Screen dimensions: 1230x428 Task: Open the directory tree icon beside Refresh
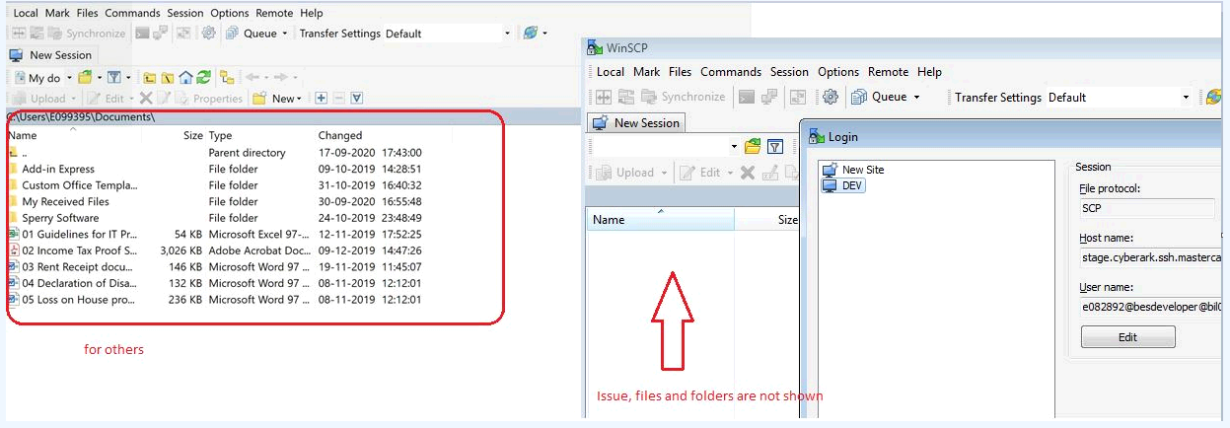coord(227,77)
